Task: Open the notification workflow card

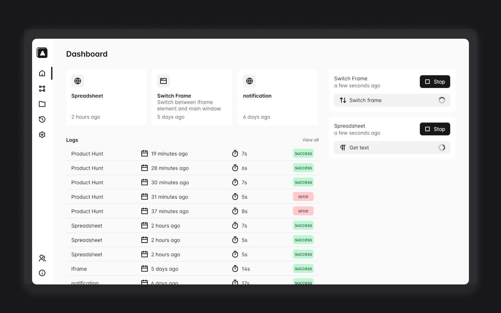Action: coord(278,98)
